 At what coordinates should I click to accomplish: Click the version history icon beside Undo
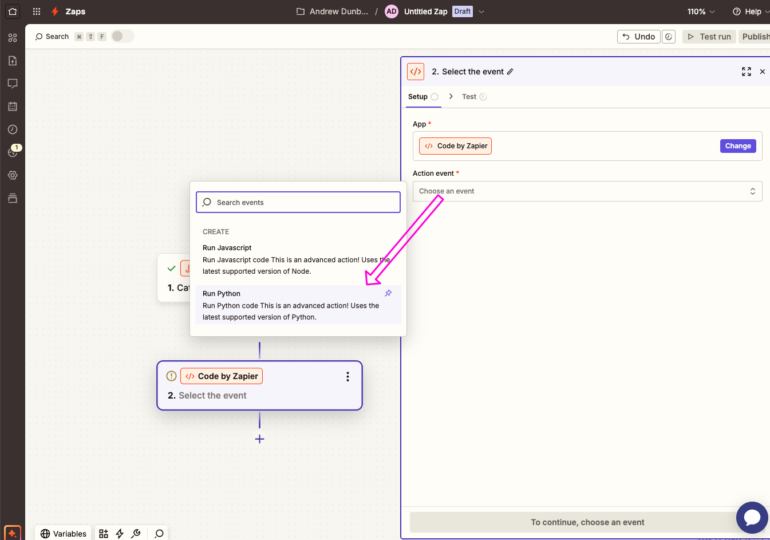pos(669,37)
